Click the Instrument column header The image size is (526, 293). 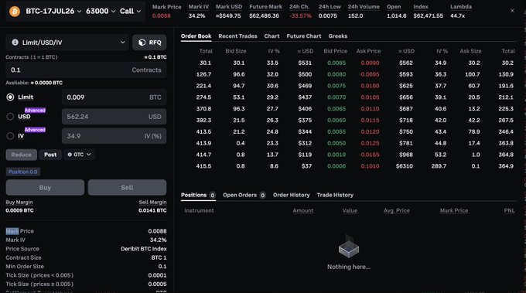point(199,210)
